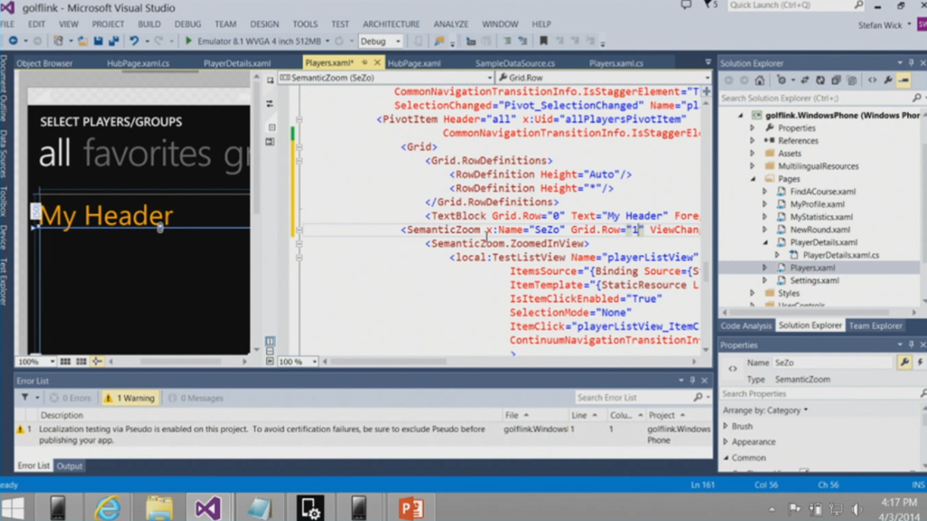This screenshot has height=521, width=927.
Task: Open the designer 100% zoom dropdown
Action: pos(52,362)
